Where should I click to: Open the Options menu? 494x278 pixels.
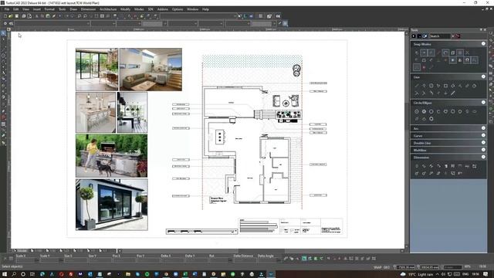[178, 9]
